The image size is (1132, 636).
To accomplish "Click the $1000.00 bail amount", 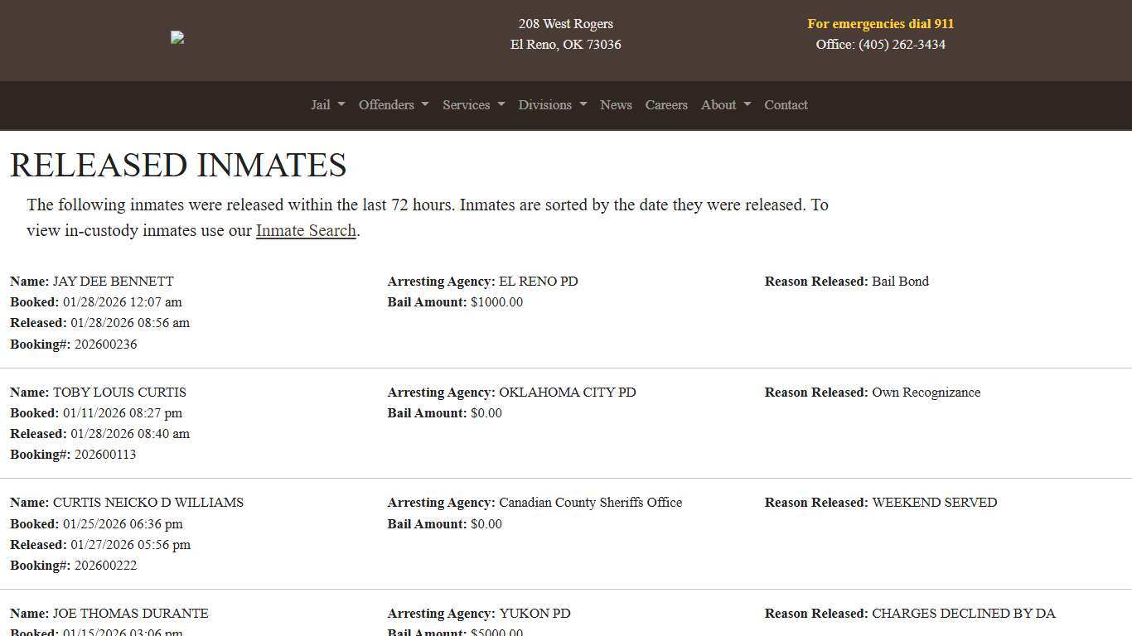I will tap(496, 302).
